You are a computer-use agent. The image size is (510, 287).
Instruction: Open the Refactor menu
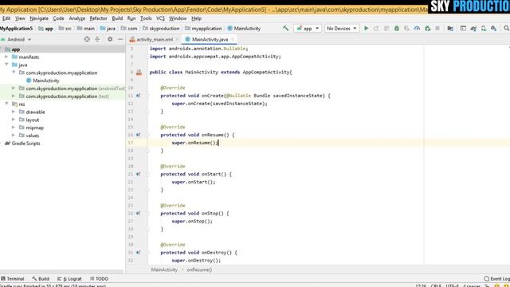(x=98, y=18)
